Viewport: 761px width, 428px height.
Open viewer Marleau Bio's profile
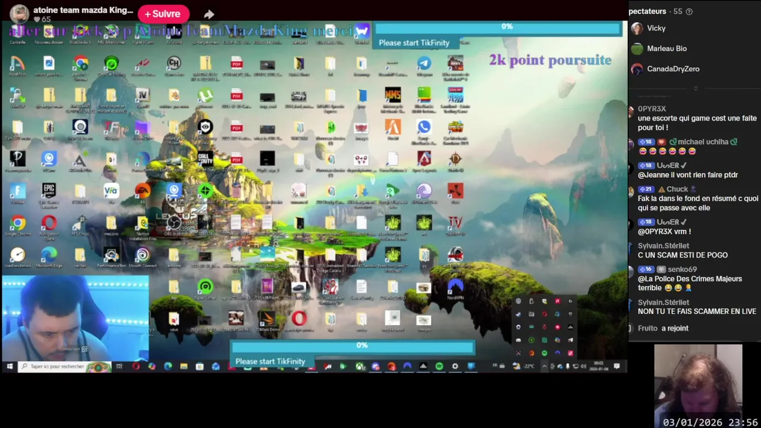pos(659,49)
